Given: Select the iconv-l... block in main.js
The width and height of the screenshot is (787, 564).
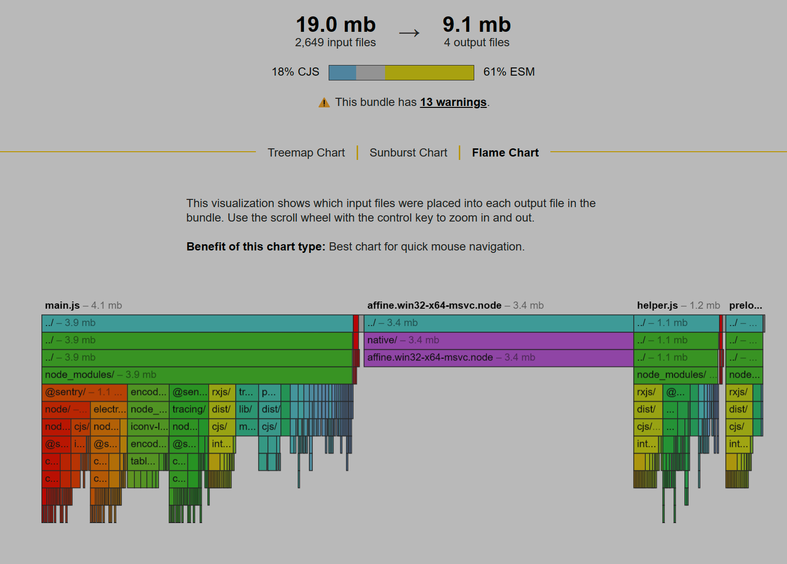Looking at the screenshot, I should 148,427.
